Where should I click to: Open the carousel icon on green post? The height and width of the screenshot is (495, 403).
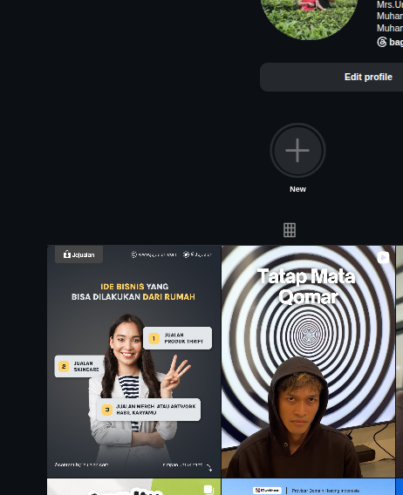point(208,490)
